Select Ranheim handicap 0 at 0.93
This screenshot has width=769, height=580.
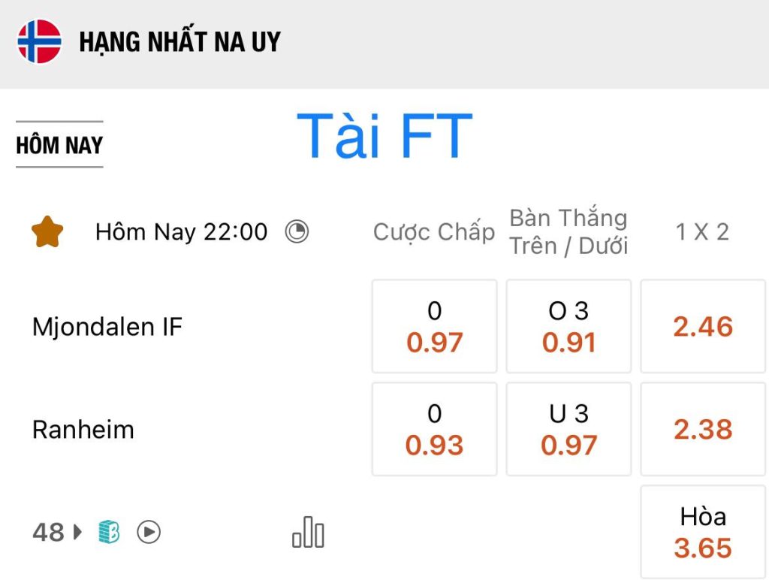(x=435, y=429)
